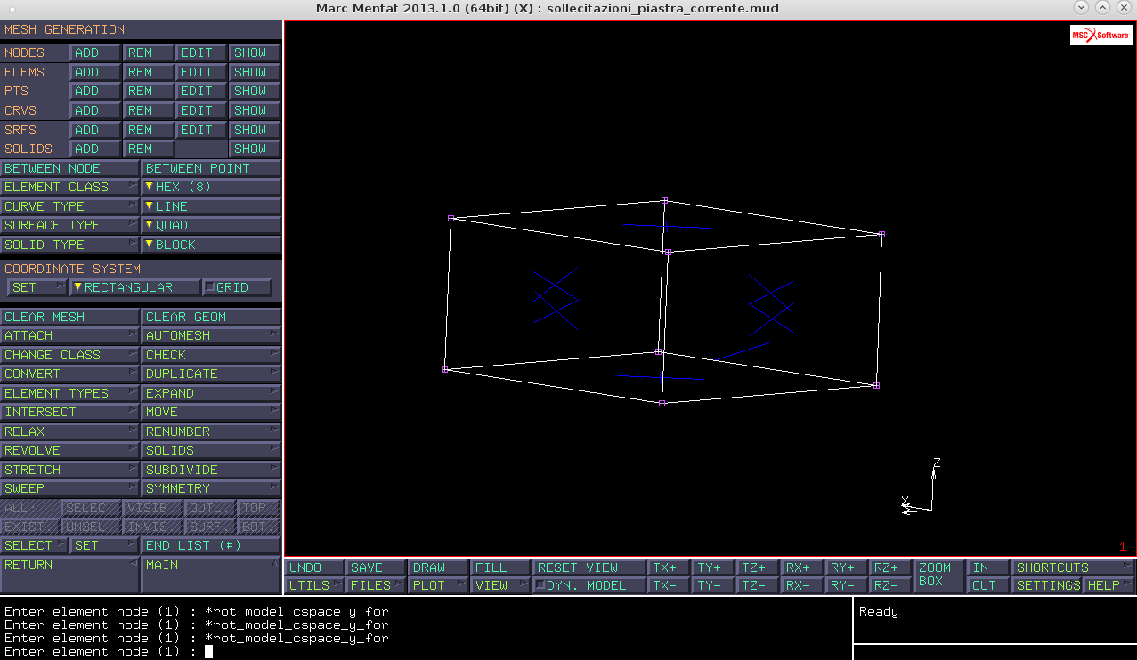Open the AUTOMESH submenu
Image resolution: width=1137 pixels, height=660 pixels.
tap(211, 335)
